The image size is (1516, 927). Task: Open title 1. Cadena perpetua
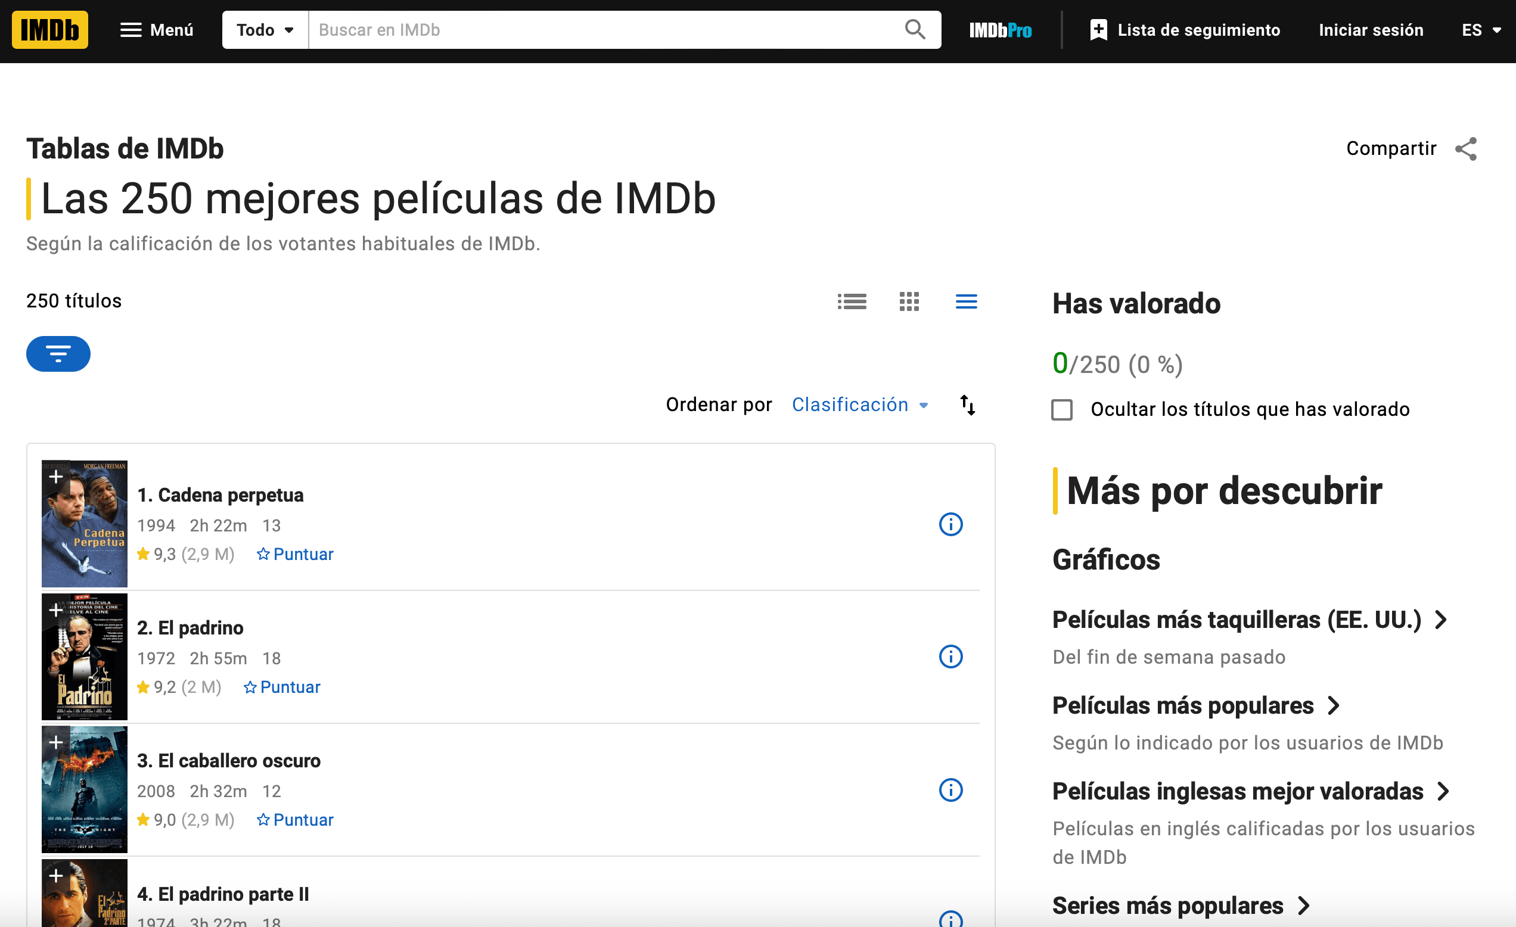(x=220, y=495)
